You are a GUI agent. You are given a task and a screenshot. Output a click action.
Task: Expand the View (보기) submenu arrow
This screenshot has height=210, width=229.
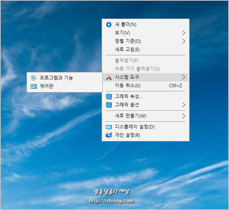point(184,33)
